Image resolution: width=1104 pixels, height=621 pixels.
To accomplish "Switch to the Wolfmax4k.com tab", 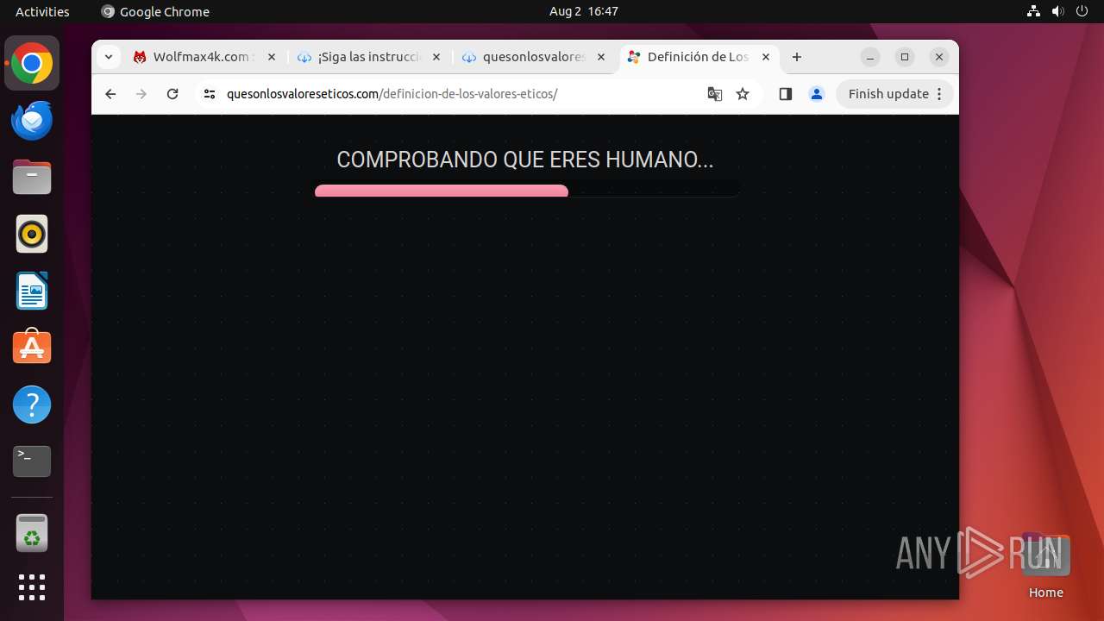I will [204, 57].
